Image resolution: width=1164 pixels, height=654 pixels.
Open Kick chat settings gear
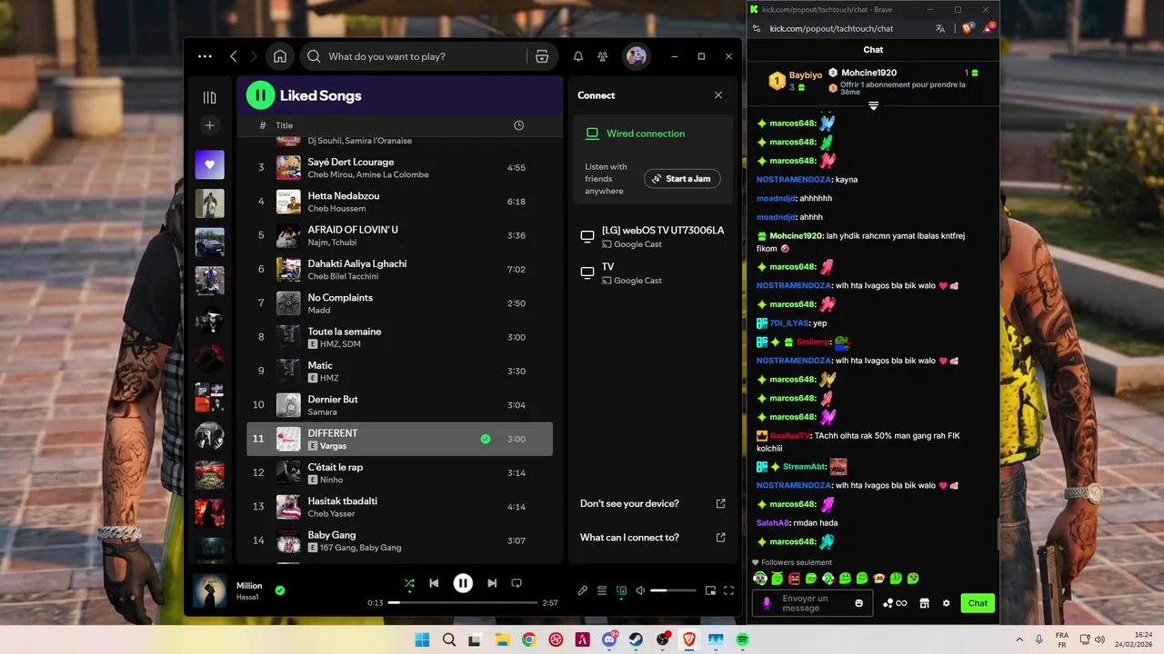(946, 603)
